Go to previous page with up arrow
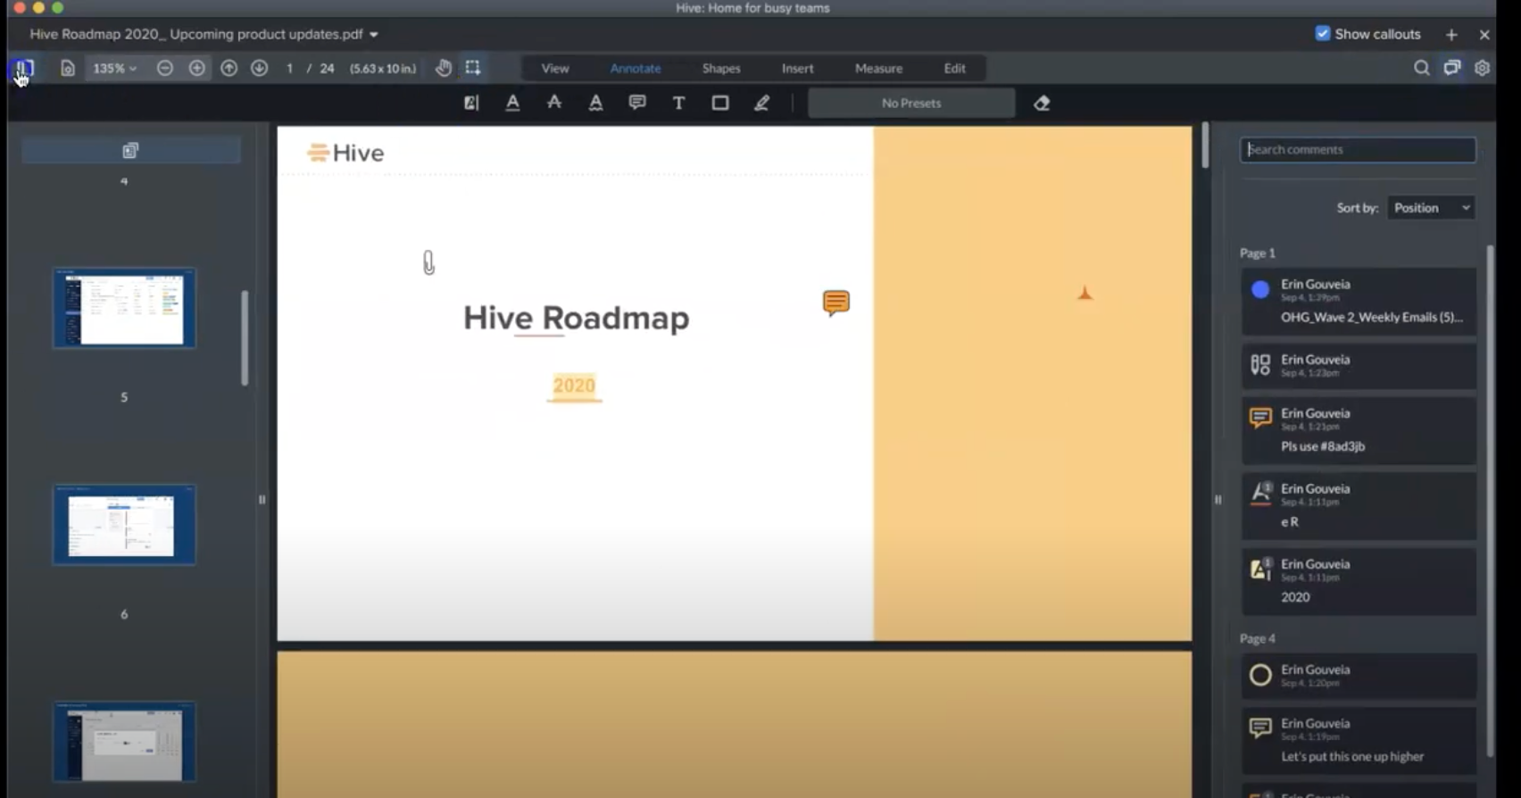Screen dimensions: 1521x798 coord(229,68)
